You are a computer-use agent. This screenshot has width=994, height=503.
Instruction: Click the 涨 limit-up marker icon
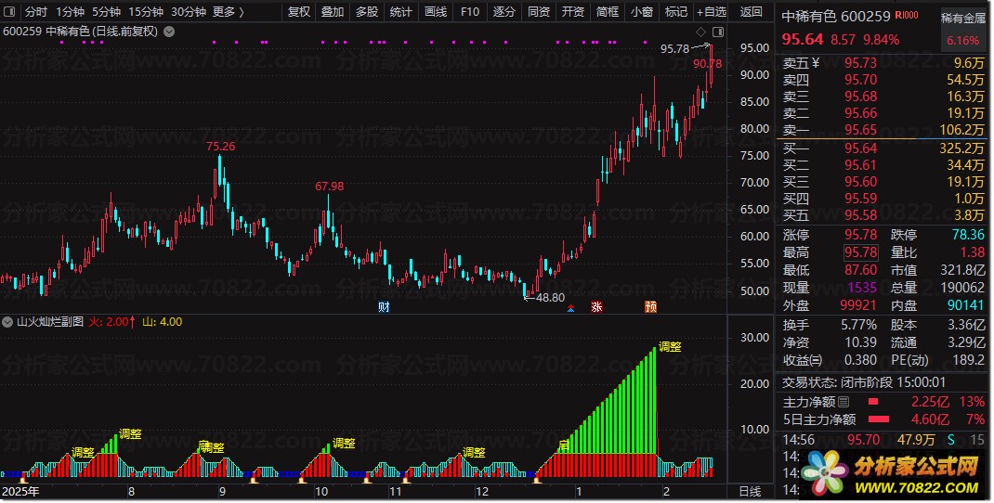coord(596,307)
